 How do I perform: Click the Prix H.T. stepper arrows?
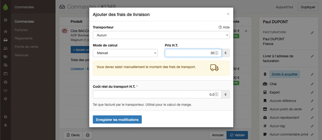(x=216, y=53)
